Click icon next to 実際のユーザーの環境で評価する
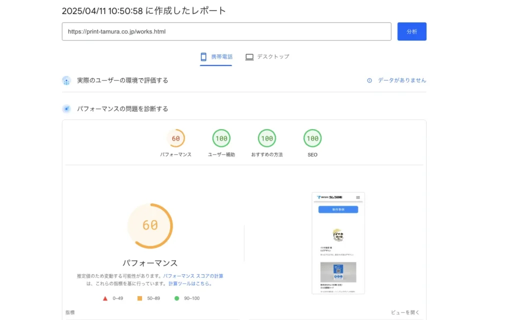This screenshot has height=320, width=512. (66, 80)
